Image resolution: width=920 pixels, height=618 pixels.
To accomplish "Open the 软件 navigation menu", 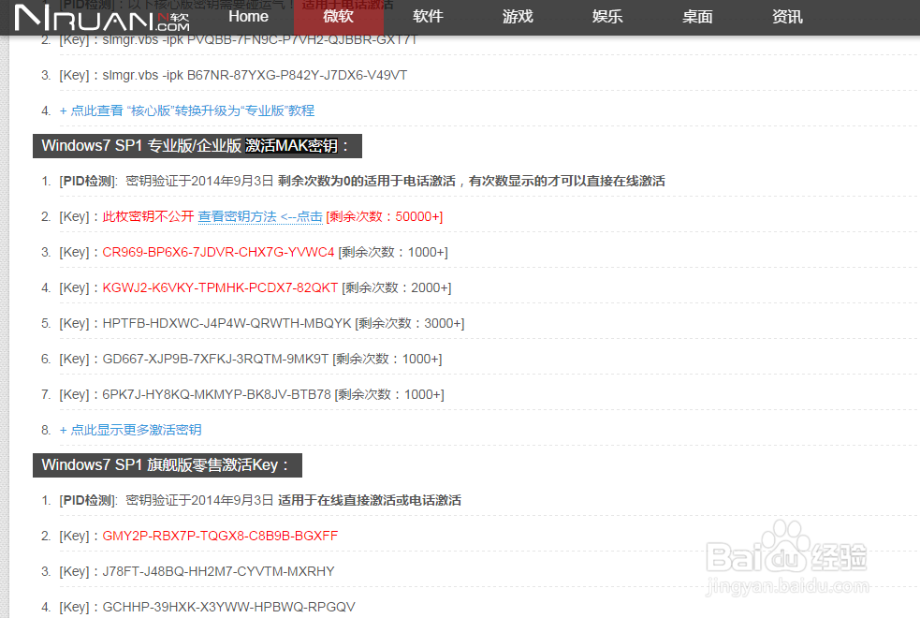I will [x=428, y=17].
